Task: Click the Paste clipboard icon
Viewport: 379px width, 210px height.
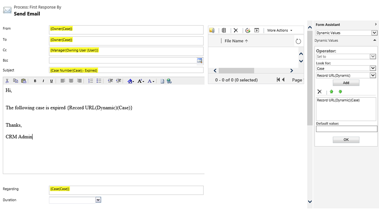Action: point(24,81)
